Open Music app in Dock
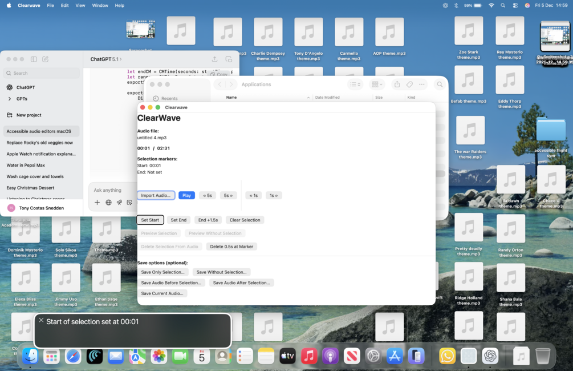The height and width of the screenshot is (371, 573). point(309,356)
